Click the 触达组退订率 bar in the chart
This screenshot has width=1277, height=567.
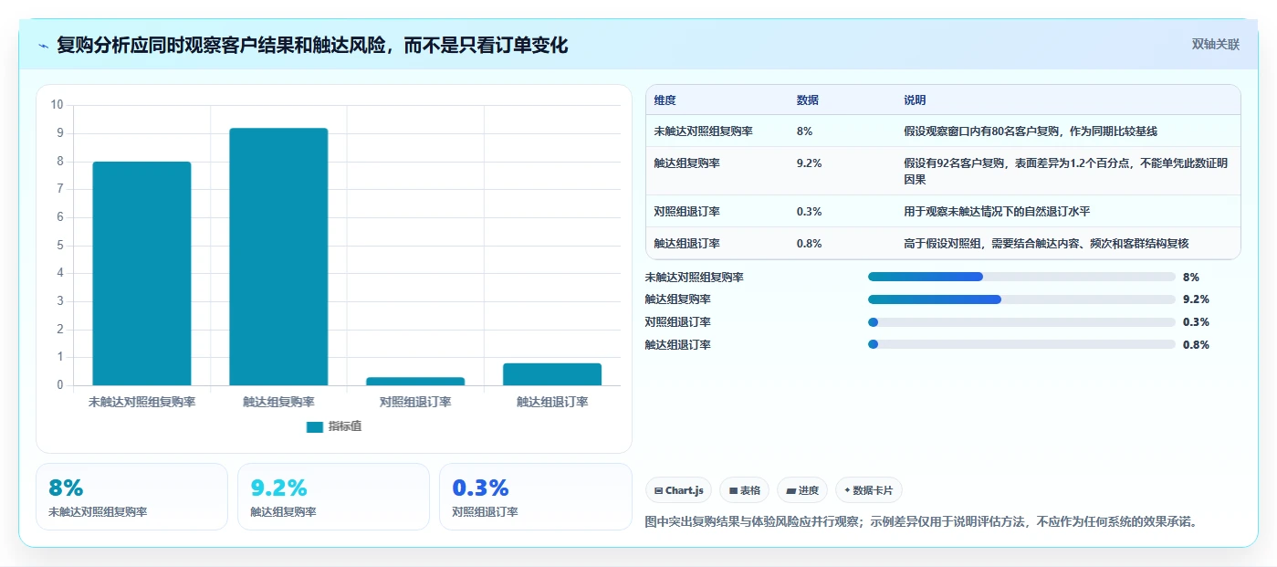552,374
